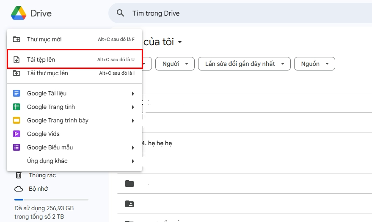Viewport: 372px width, 222px height.
Task: Expand the Google Biểu mẫu submenu arrow
Action: point(133,148)
